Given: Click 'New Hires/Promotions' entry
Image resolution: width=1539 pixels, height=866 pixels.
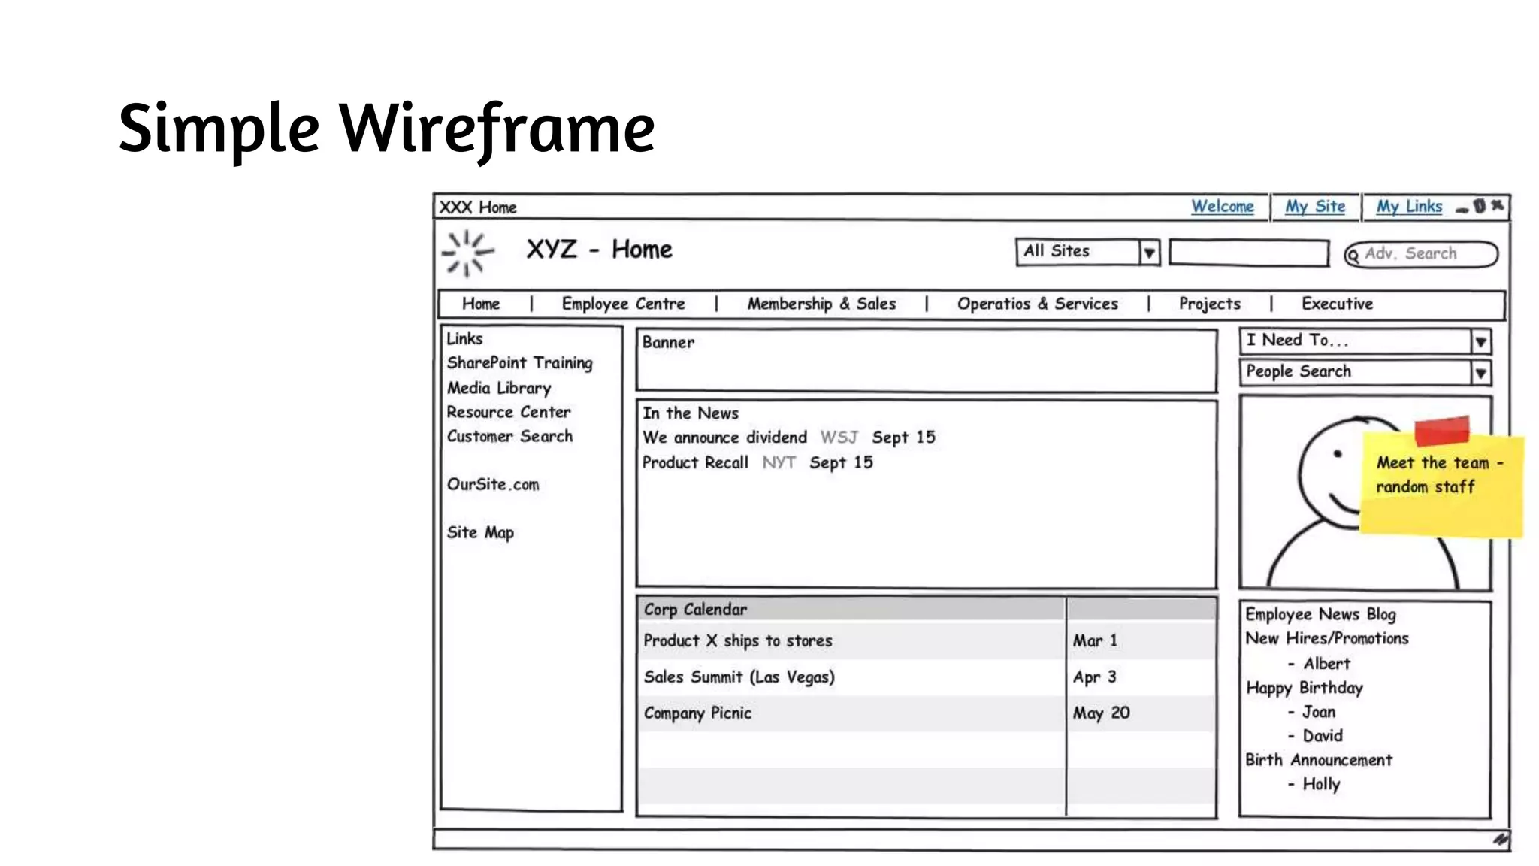Looking at the screenshot, I should (1326, 638).
